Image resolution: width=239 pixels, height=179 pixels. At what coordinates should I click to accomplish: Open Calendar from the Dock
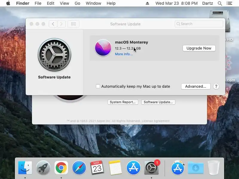(97, 168)
